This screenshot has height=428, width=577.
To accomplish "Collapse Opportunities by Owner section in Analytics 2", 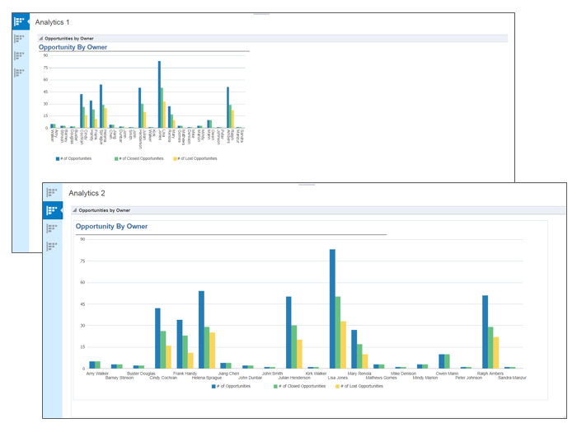I will [75, 210].
